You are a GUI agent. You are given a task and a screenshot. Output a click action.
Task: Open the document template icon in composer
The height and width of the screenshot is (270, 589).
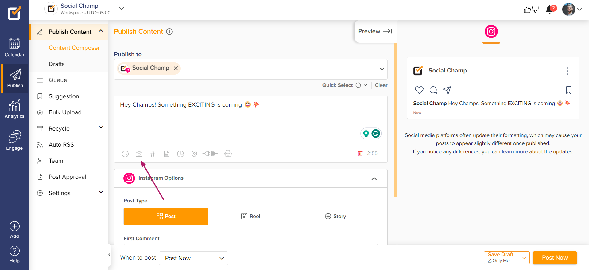pyautogui.click(x=167, y=154)
